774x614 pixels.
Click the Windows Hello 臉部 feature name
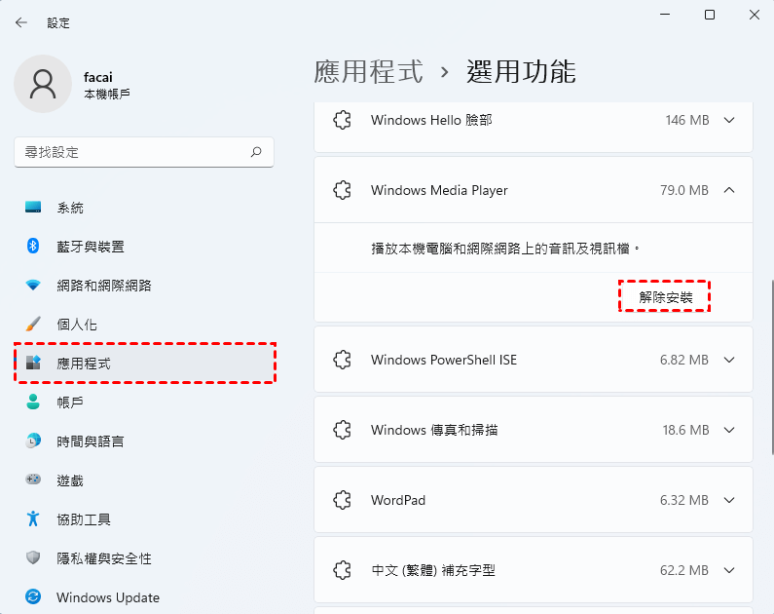pos(431,120)
